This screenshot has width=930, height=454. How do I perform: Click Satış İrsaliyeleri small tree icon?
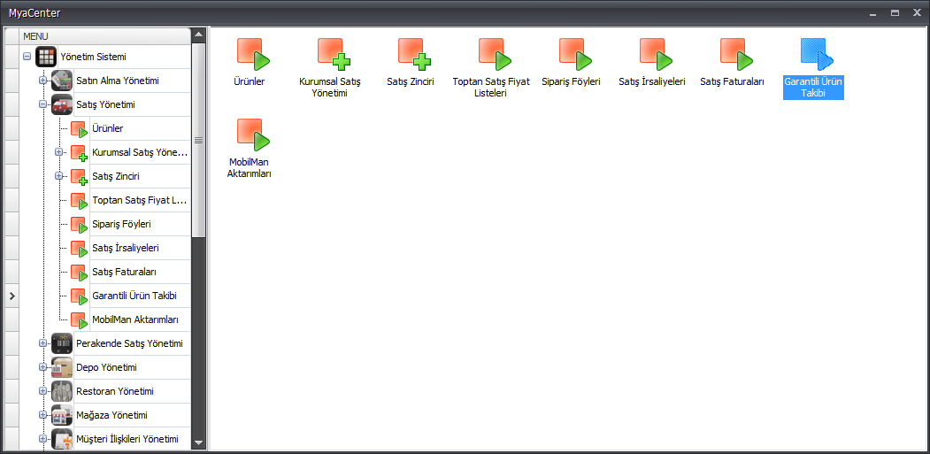click(79, 249)
